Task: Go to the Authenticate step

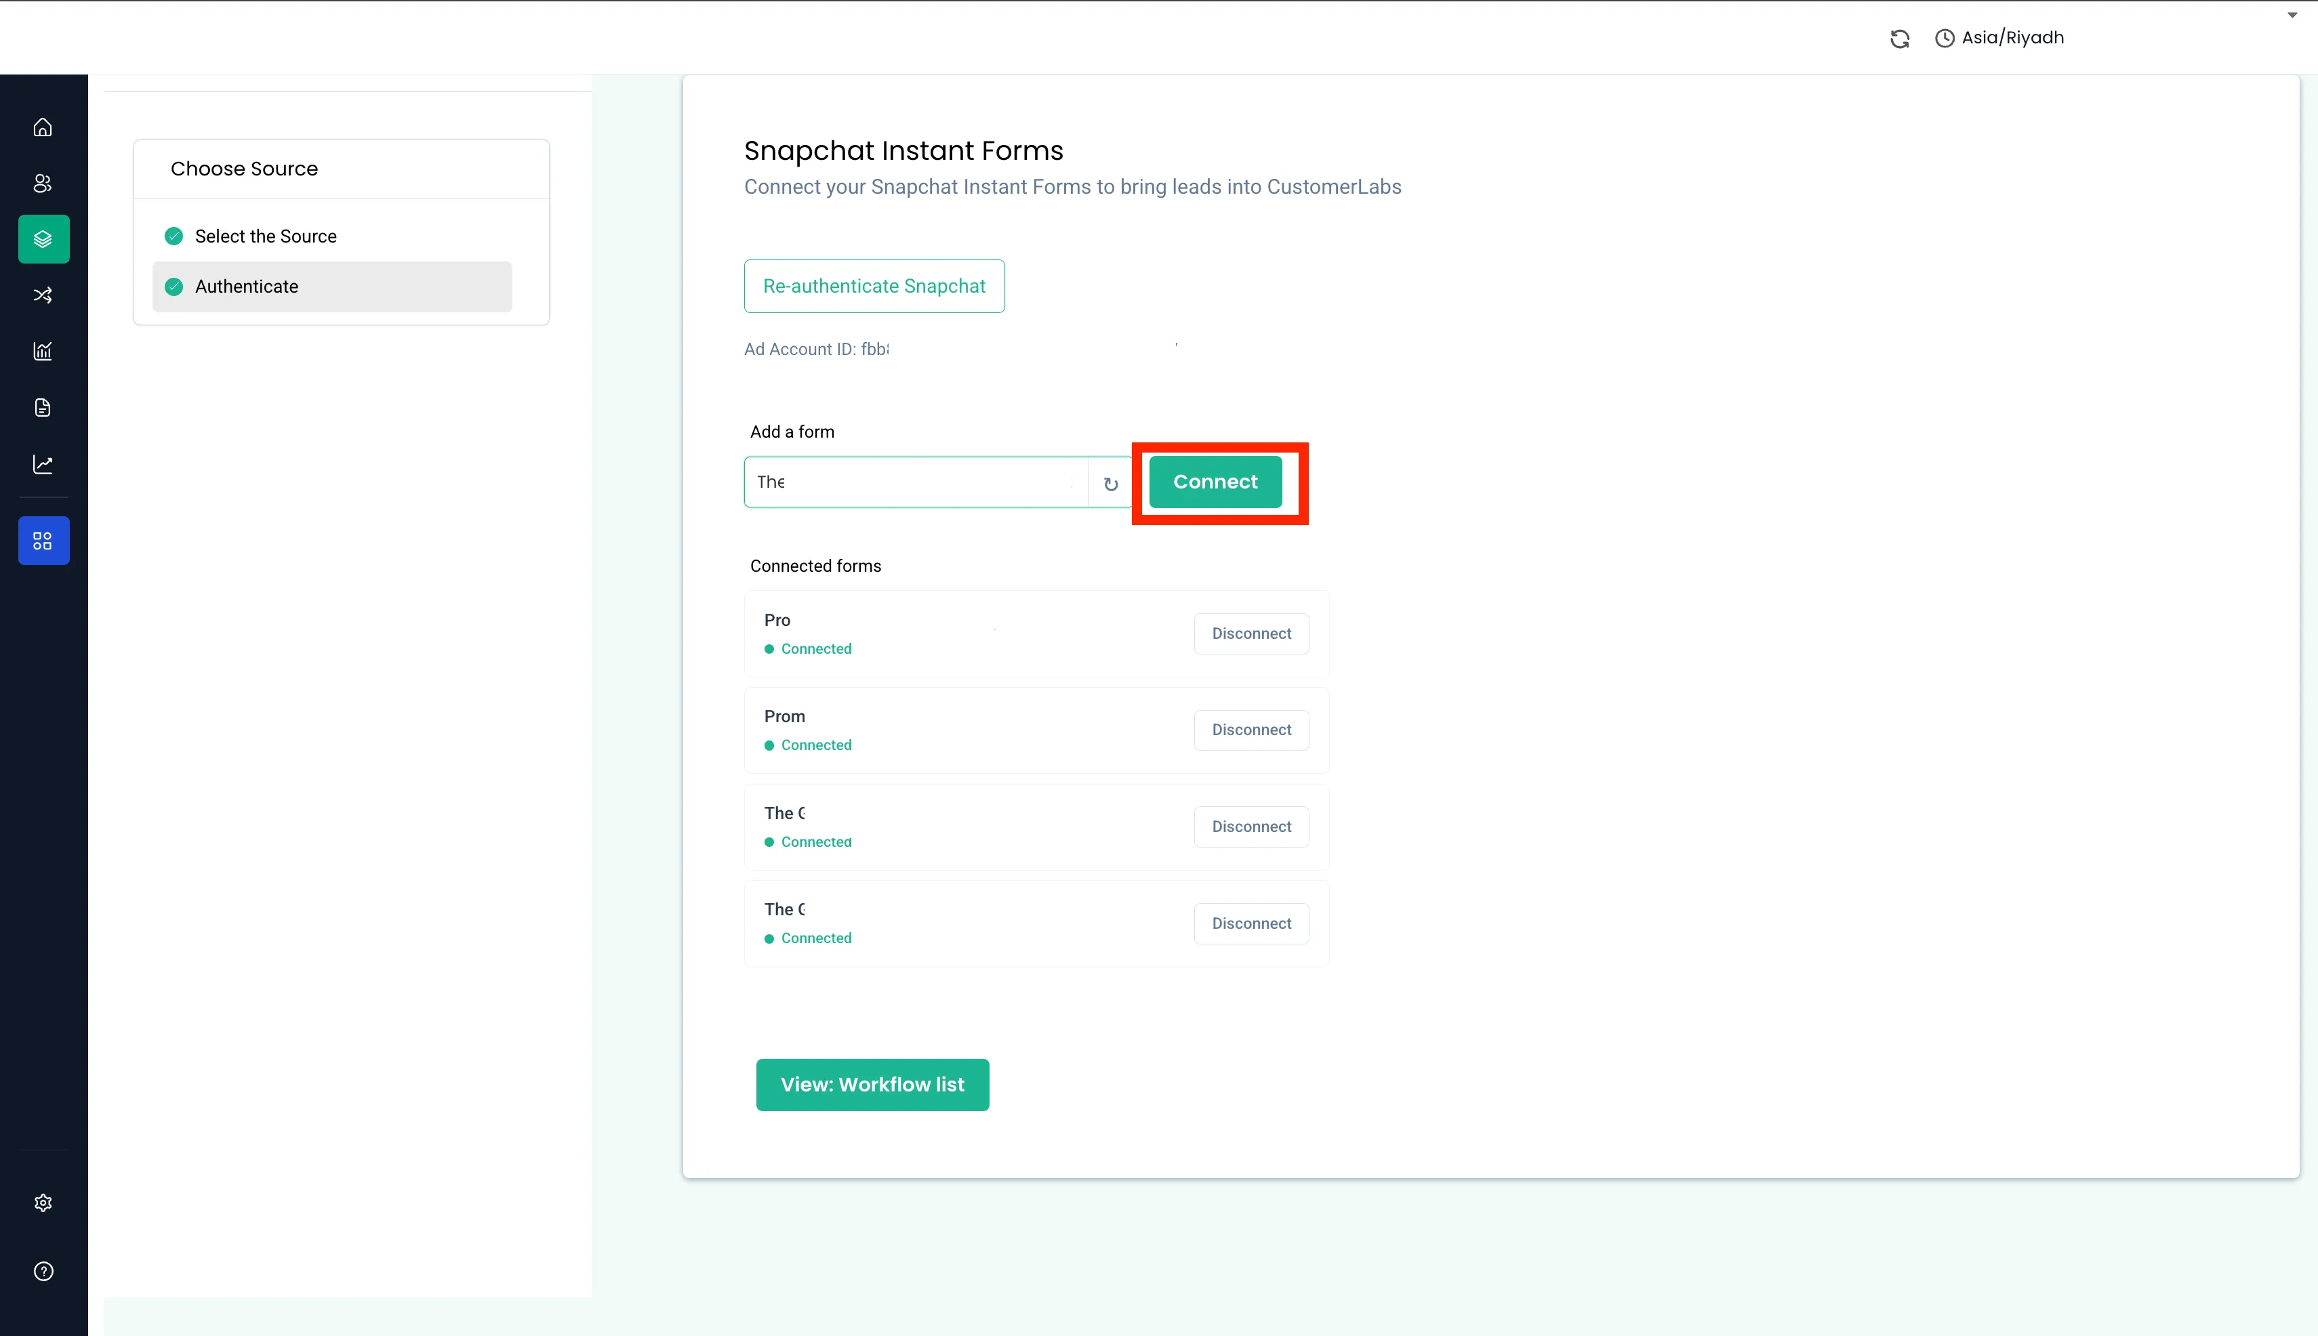Action: coord(331,287)
